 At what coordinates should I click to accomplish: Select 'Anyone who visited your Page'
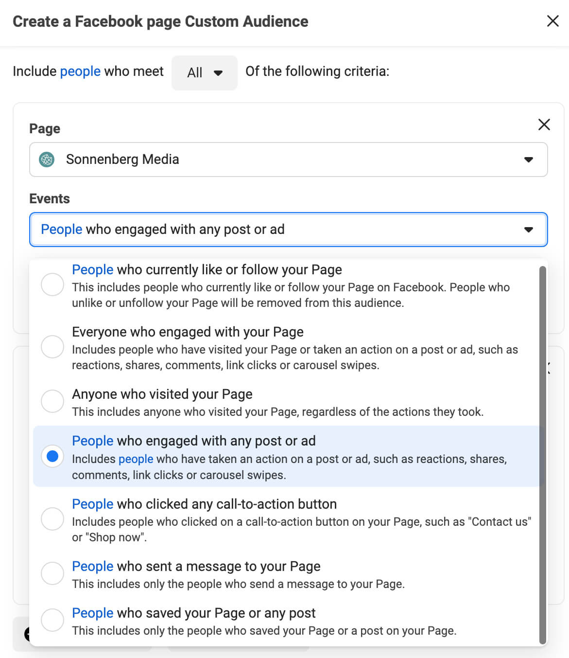52,401
